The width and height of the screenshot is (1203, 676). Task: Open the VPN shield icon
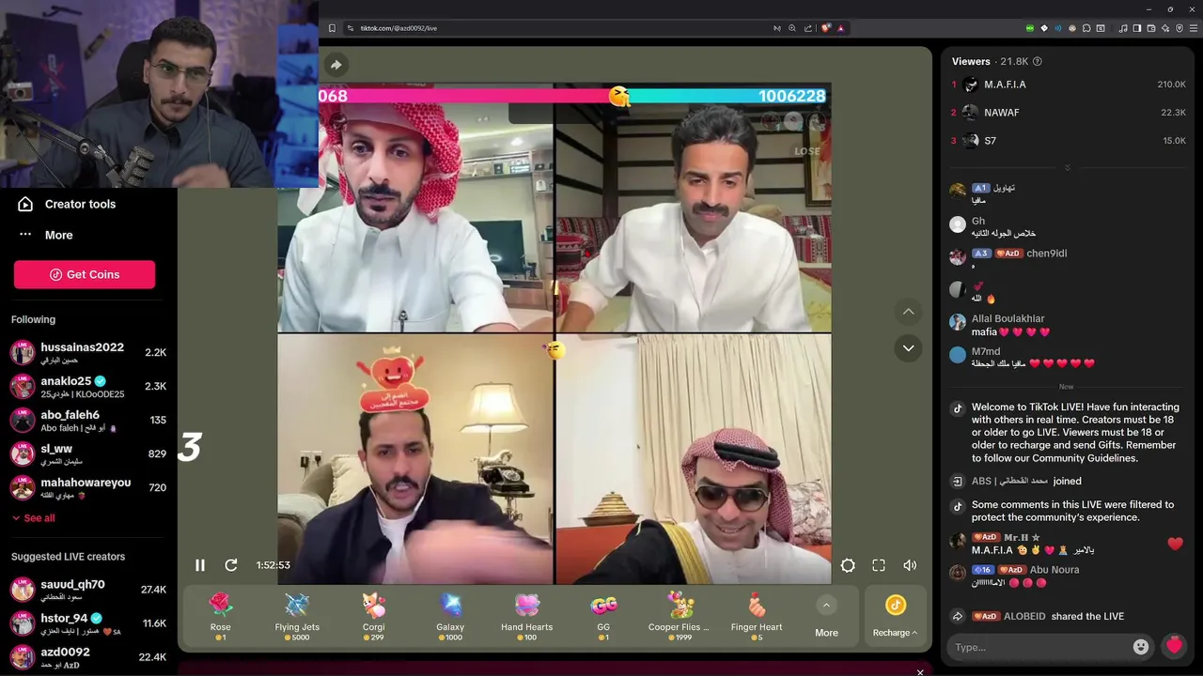pos(1180,28)
